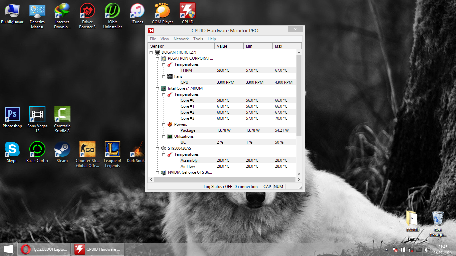Screen dimensions: 456x256
Task: Select CPUID desktop shortcut icon
Action: (188, 14)
